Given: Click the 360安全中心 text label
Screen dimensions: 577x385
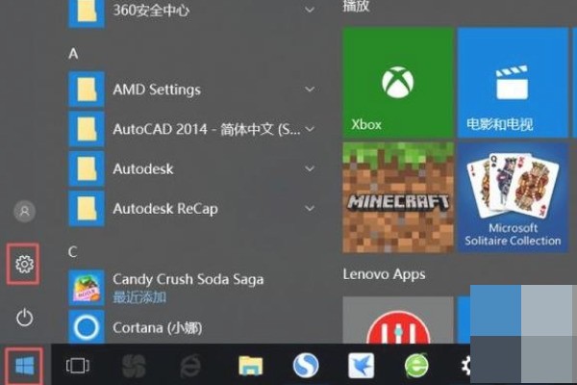Looking at the screenshot, I should 151,10.
